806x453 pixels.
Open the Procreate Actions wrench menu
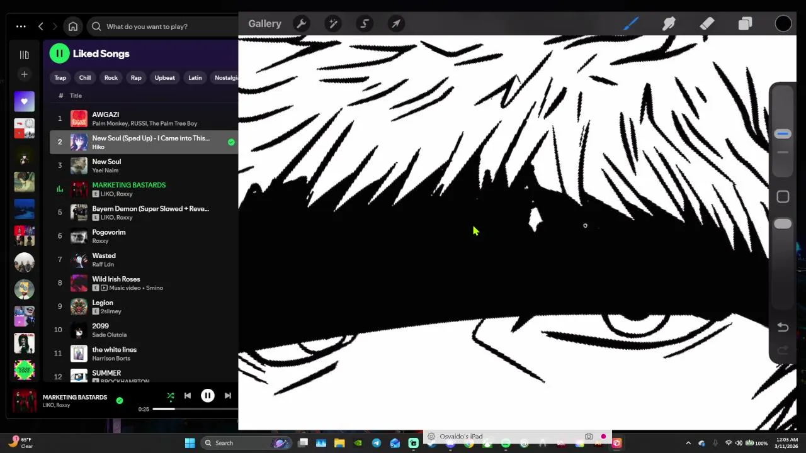(302, 24)
